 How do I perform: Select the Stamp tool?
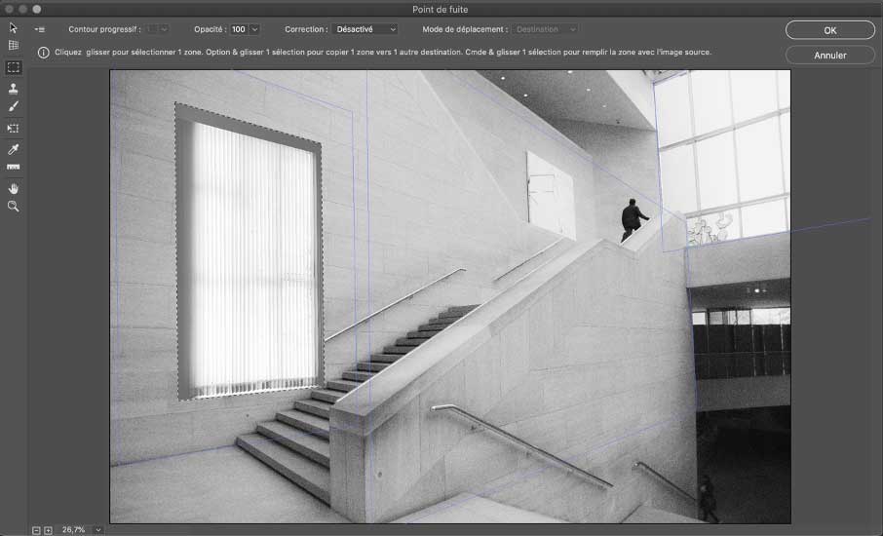tap(13, 89)
